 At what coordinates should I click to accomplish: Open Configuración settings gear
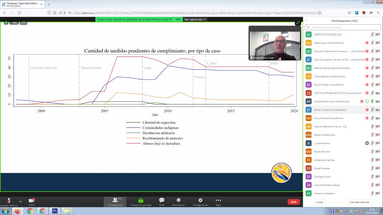tap(200, 202)
